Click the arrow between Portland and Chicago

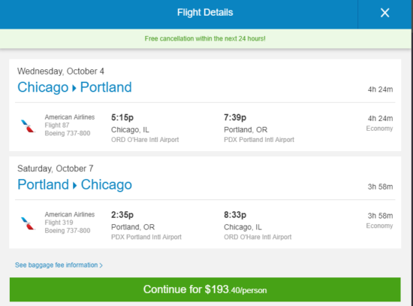tap(75, 185)
